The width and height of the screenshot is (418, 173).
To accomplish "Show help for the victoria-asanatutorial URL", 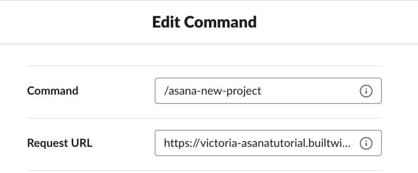I will (x=366, y=143).
